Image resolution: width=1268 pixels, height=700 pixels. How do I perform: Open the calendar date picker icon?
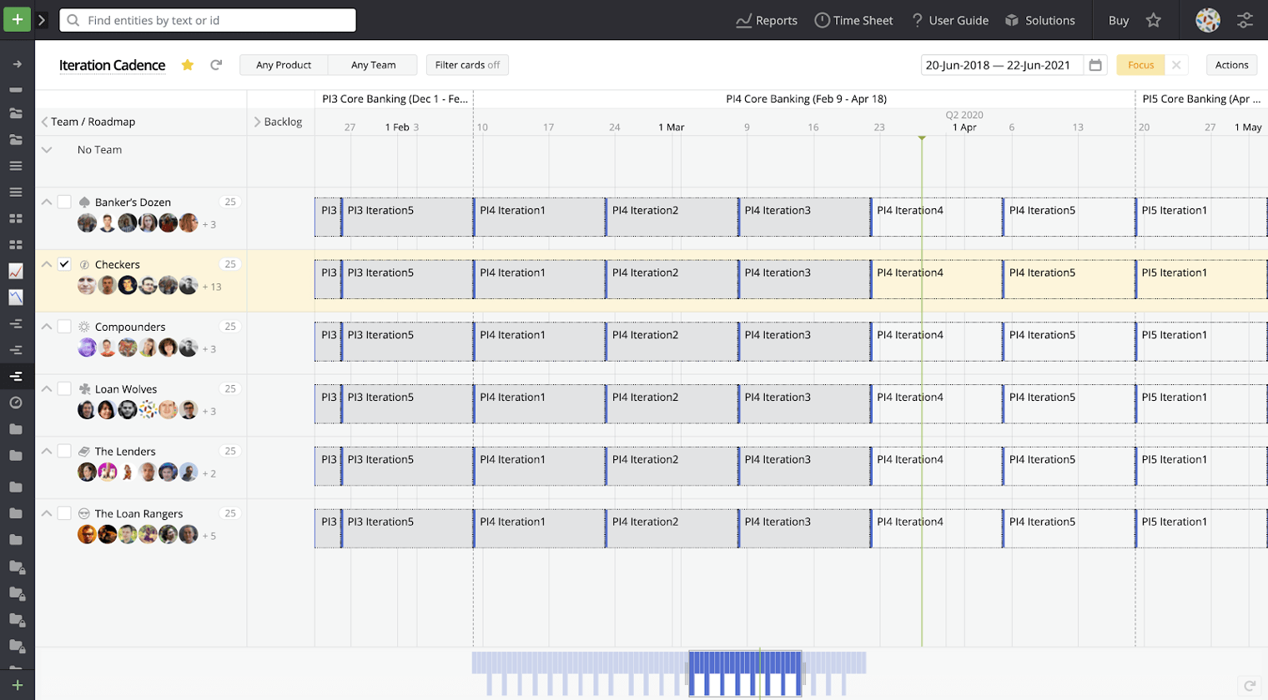tap(1095, 65)
